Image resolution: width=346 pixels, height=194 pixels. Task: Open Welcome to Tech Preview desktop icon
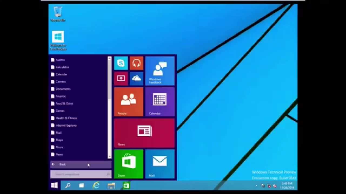(x=58, y=40)
